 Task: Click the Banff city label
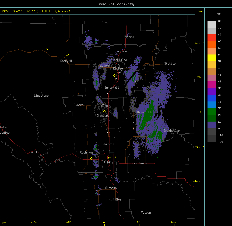[x=33, y=152]
